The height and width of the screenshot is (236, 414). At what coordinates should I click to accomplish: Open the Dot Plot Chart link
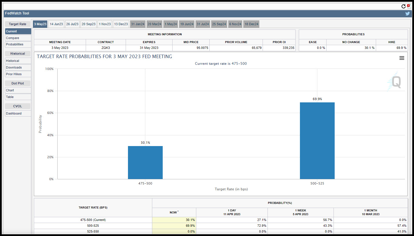pos(18,90)
